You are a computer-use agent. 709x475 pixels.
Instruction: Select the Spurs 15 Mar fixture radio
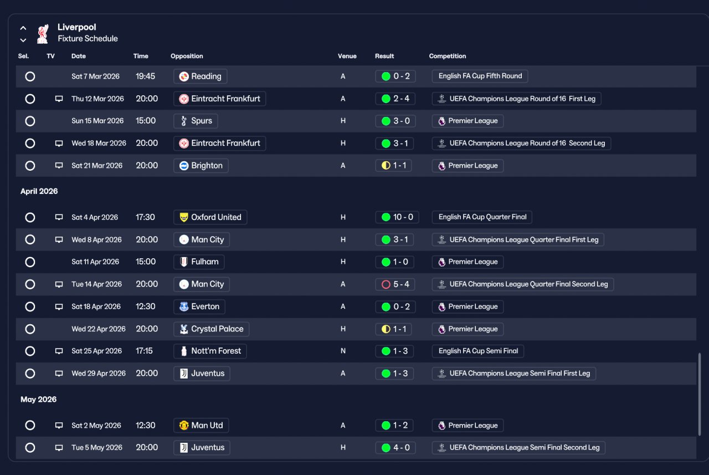[x=30, y=121]
